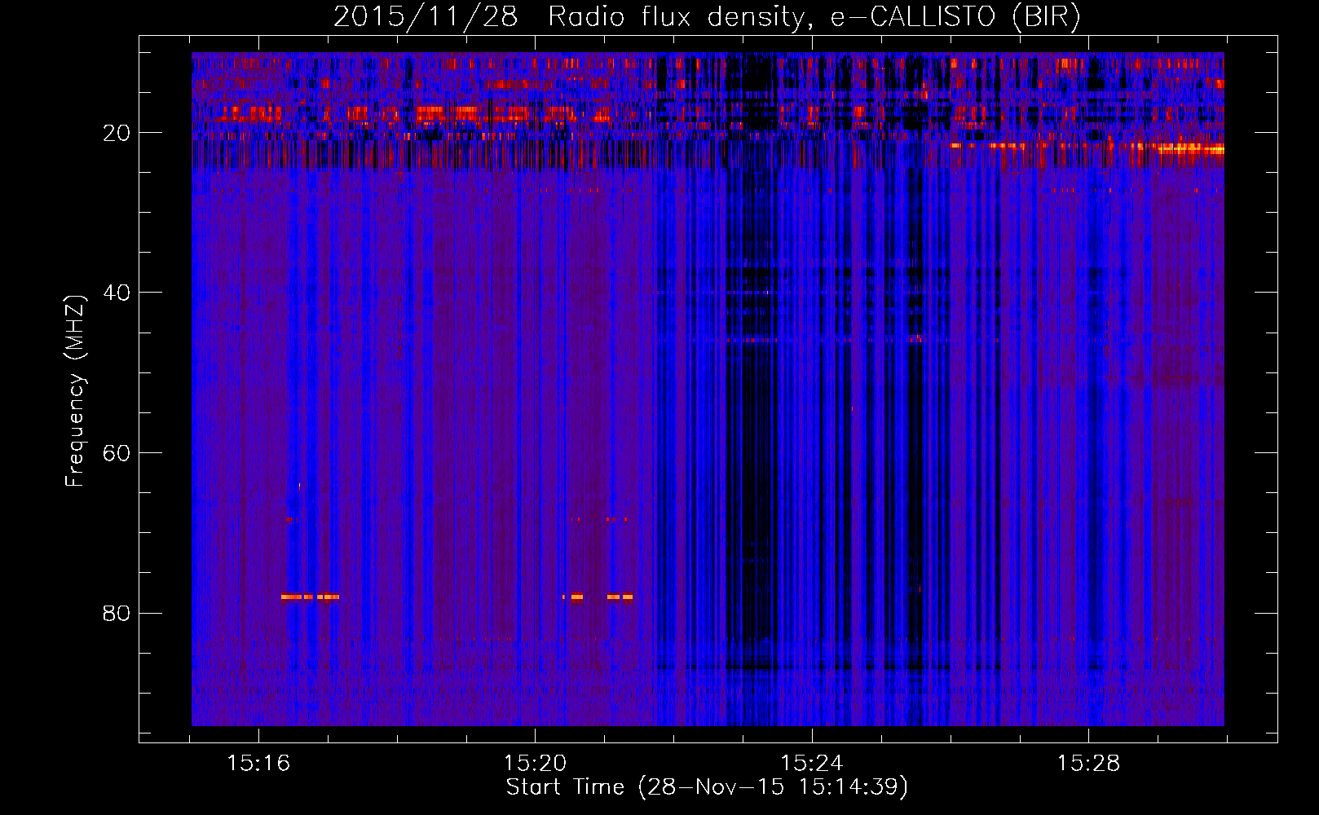This screenshot has height=815, width=1319.
Task: Click the plot title 'Radio flux density, e-CALLISTO (BIR)'
Action: [x=814, y=17]
